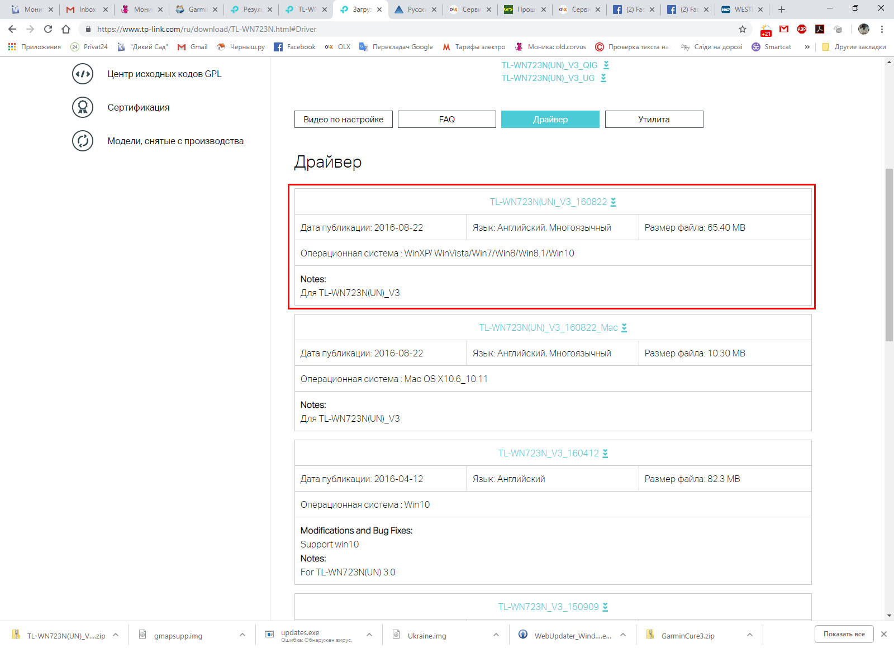This screenshot has height=648, width=894.
Task: Open the Перекладач Google bookmark
Action: [x=396, y=47]
